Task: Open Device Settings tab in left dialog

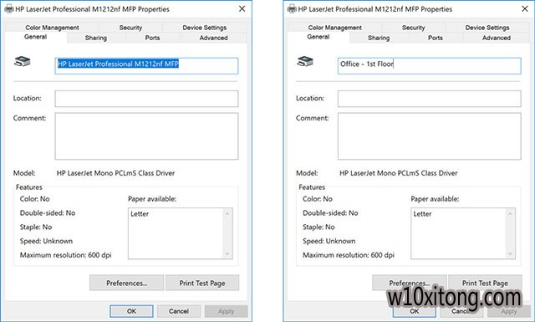Action: click(204, 28)
